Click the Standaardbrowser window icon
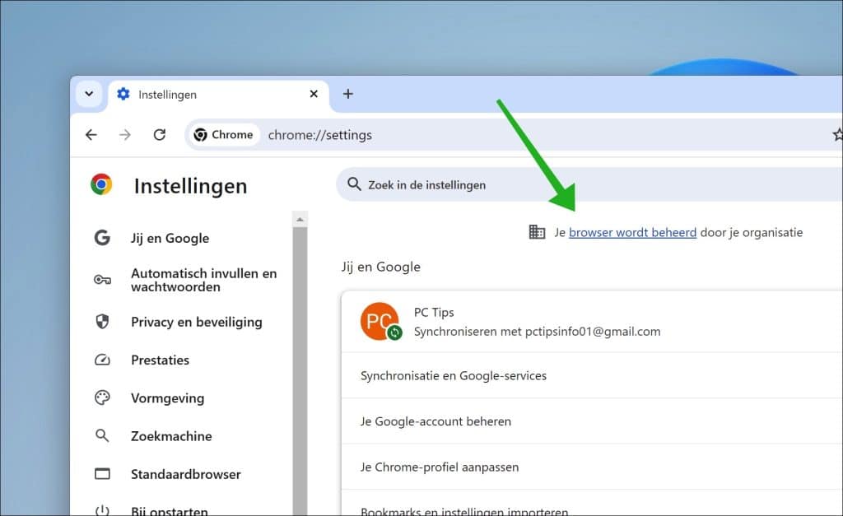This screenshot has height=516, width=843. point(102,473)
